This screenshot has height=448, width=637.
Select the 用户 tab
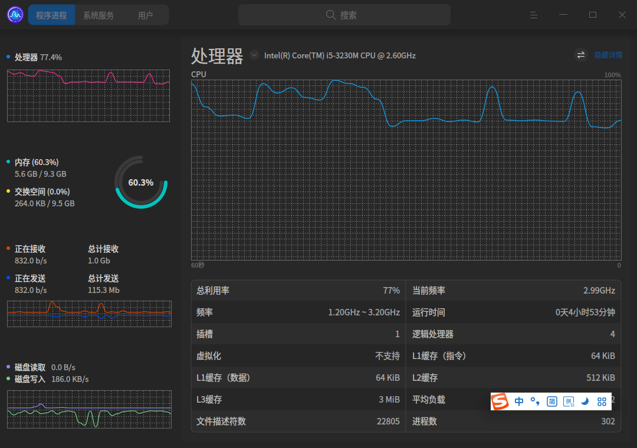pos(145,15)
